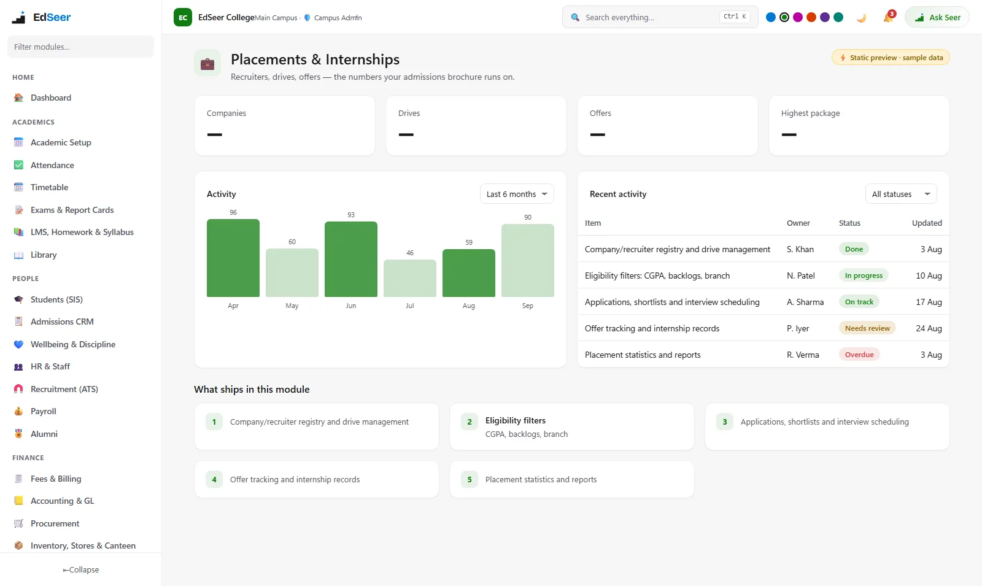Click the Procurement cart icon
Screen dimensions: 982x586
18,523
